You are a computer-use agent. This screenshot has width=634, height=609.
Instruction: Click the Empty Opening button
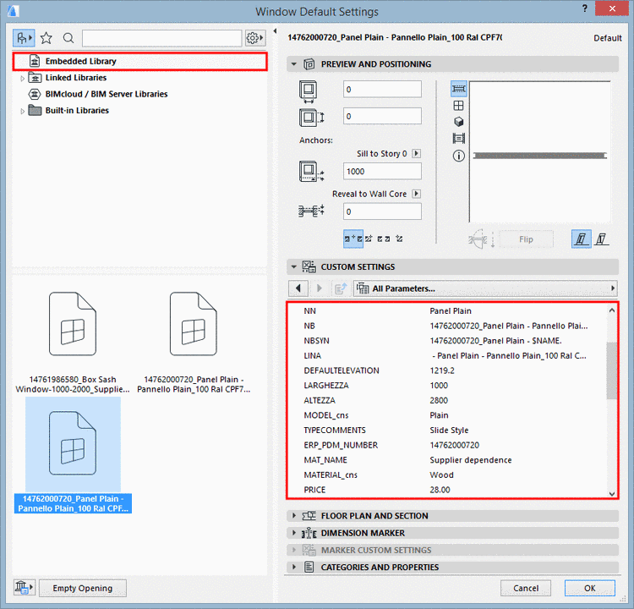tap(83, 588)
